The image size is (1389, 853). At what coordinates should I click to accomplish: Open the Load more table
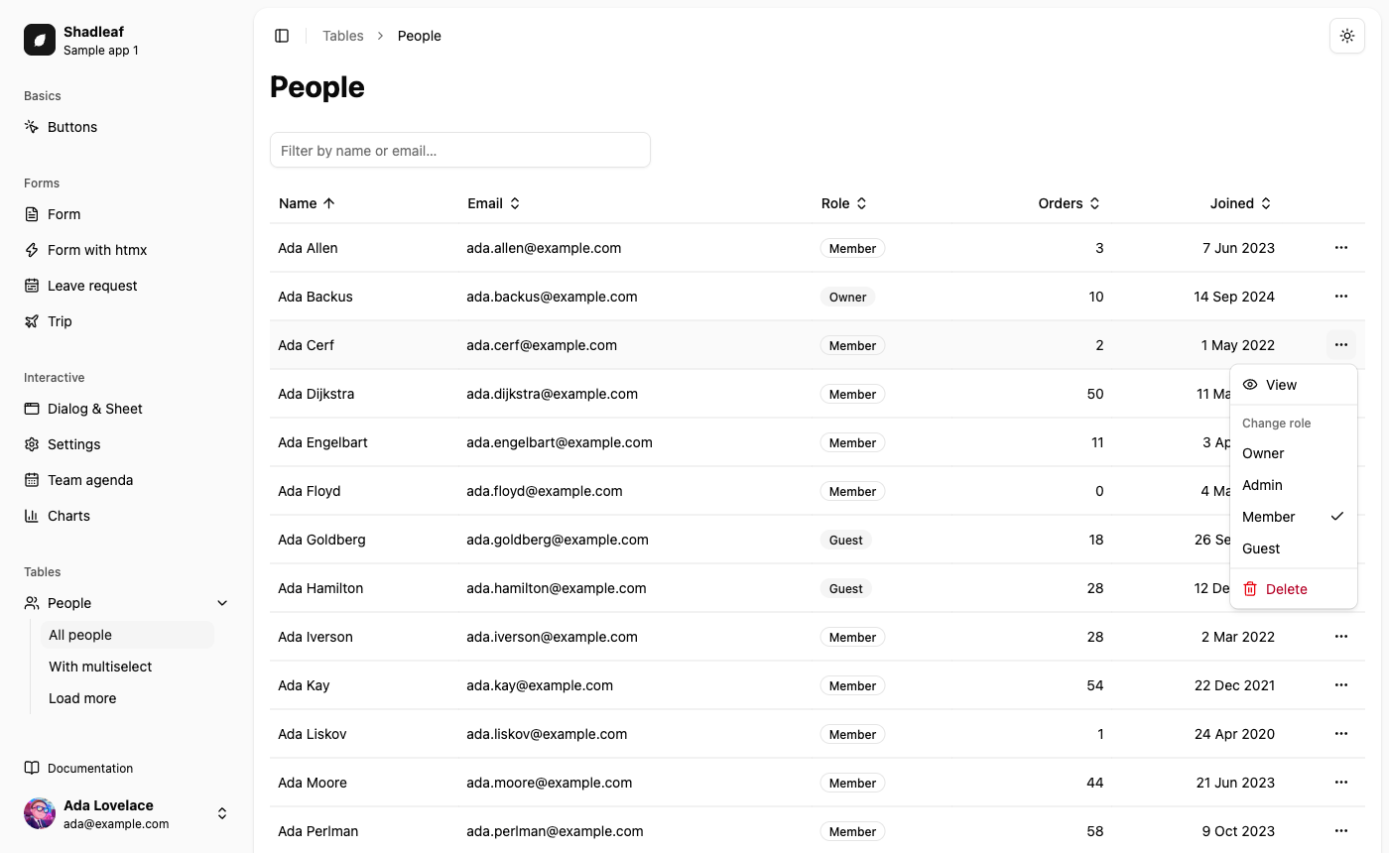[x=127, y=698]
